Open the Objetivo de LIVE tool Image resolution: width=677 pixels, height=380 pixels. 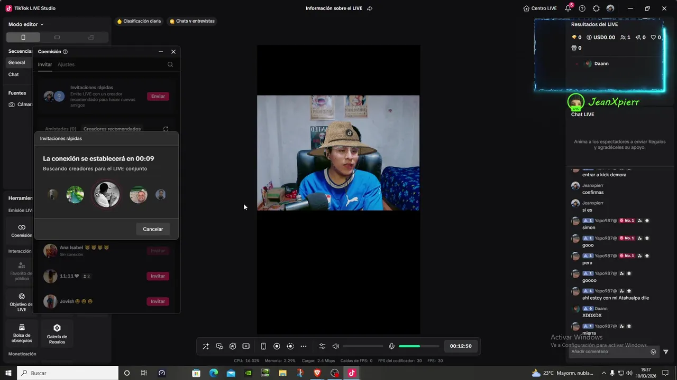click(x=21, y=302)
